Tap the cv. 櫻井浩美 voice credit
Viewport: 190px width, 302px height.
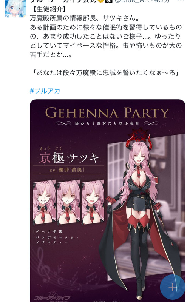coord(66,170)
